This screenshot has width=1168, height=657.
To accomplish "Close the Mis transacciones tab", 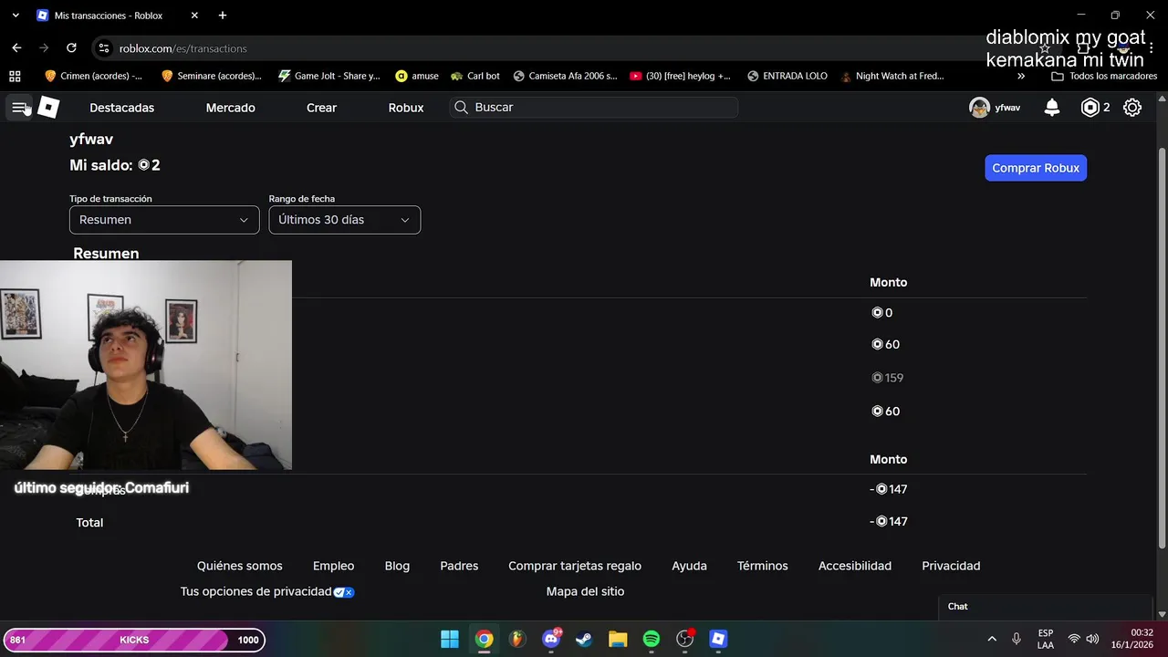I will [x=194, y=16].
